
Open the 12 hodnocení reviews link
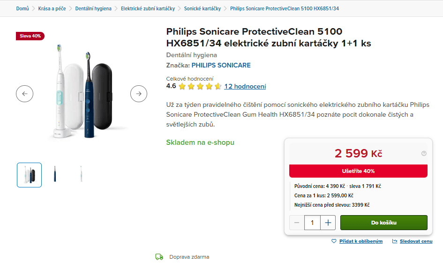[x=245, y=86]
